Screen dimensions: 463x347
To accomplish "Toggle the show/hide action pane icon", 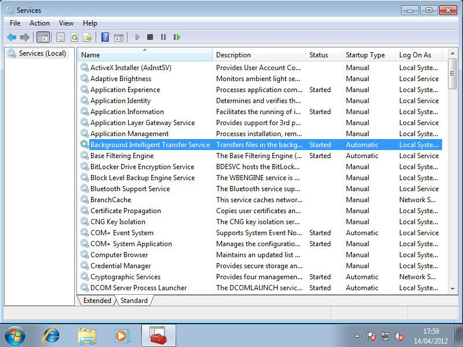I will coord(119,38).
